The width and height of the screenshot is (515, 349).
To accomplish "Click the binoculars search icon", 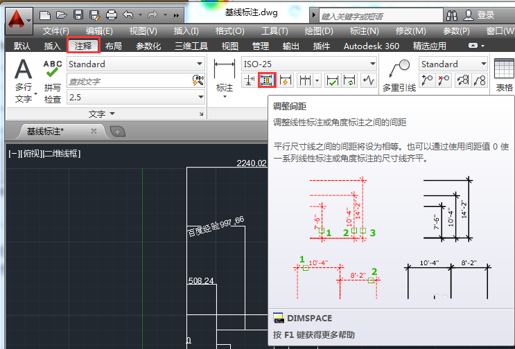I will 452,15.
